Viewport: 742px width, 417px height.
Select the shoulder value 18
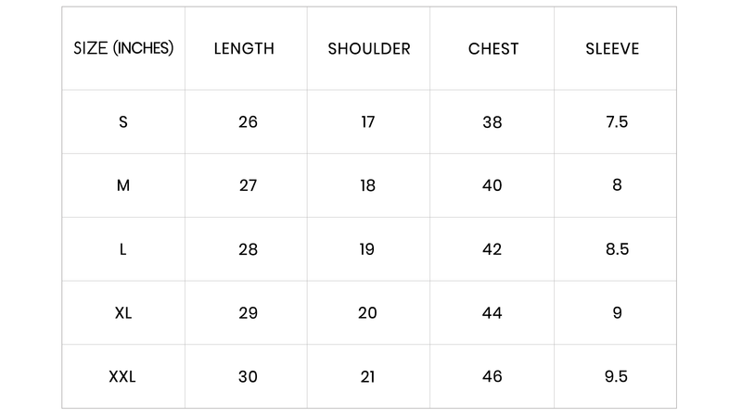(368, 185)
